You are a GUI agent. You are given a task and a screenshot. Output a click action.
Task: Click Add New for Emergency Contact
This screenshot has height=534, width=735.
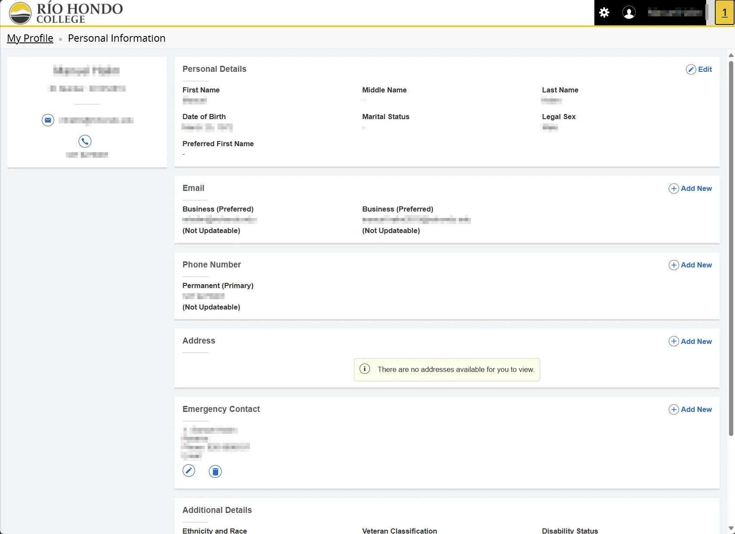[690, 409]
